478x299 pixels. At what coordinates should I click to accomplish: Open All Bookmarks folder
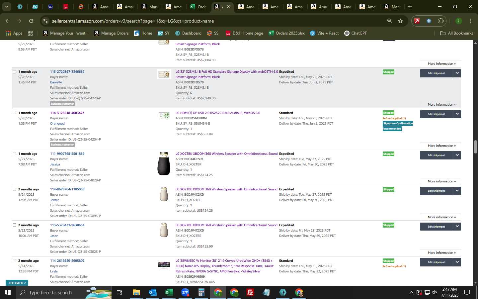pyautogui.click(x=456, y=33)
